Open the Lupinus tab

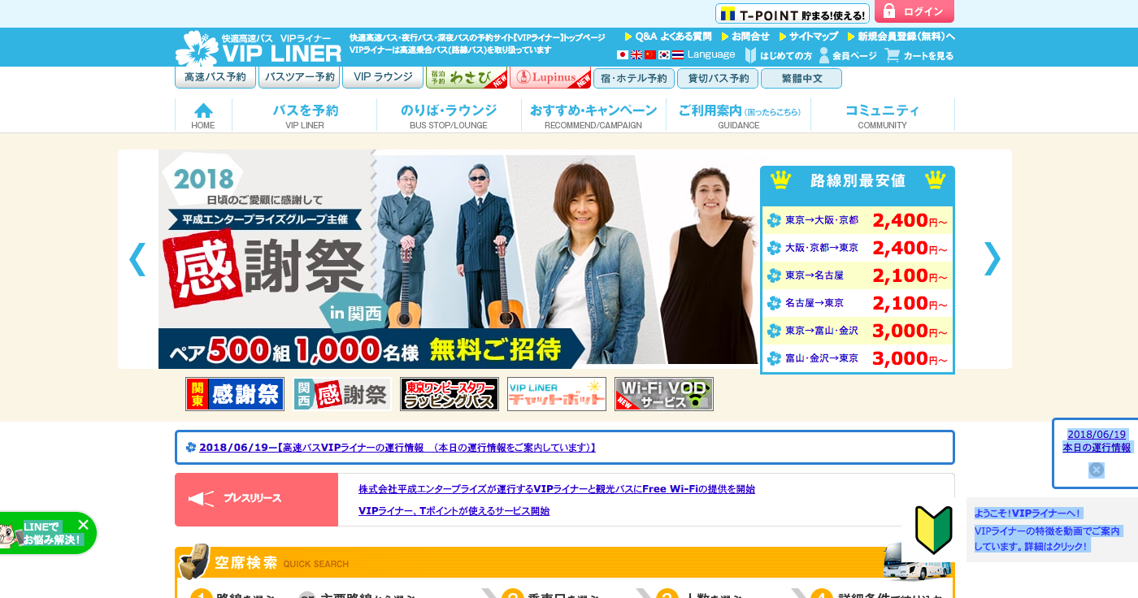[550, 78]
